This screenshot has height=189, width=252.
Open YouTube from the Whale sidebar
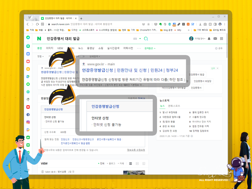coord(28,107)
